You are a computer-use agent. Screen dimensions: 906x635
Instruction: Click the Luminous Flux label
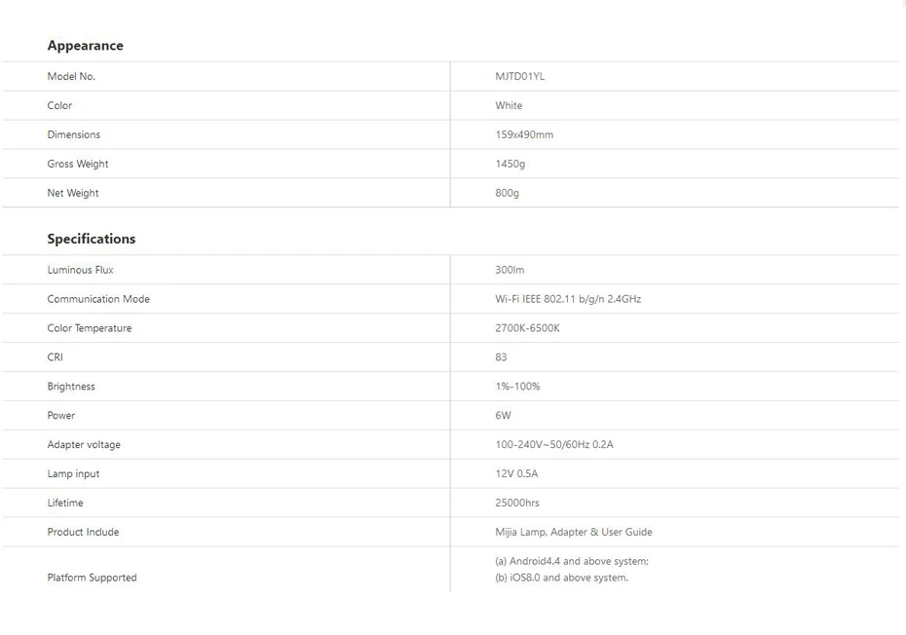80,270
